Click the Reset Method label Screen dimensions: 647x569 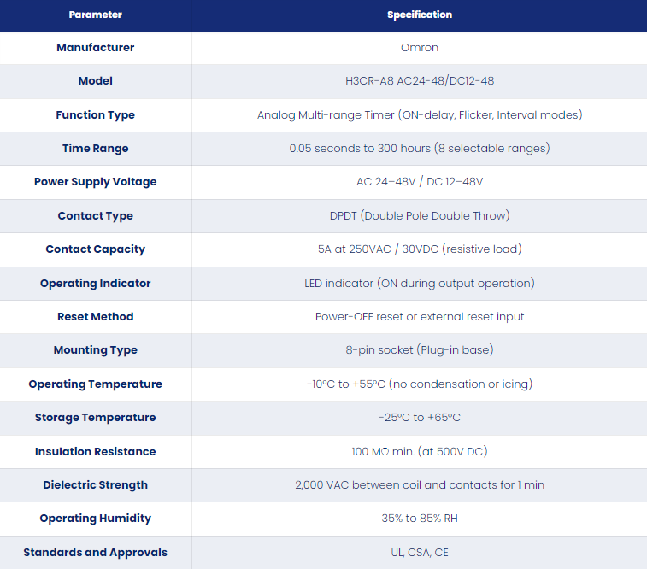(96, 317)
